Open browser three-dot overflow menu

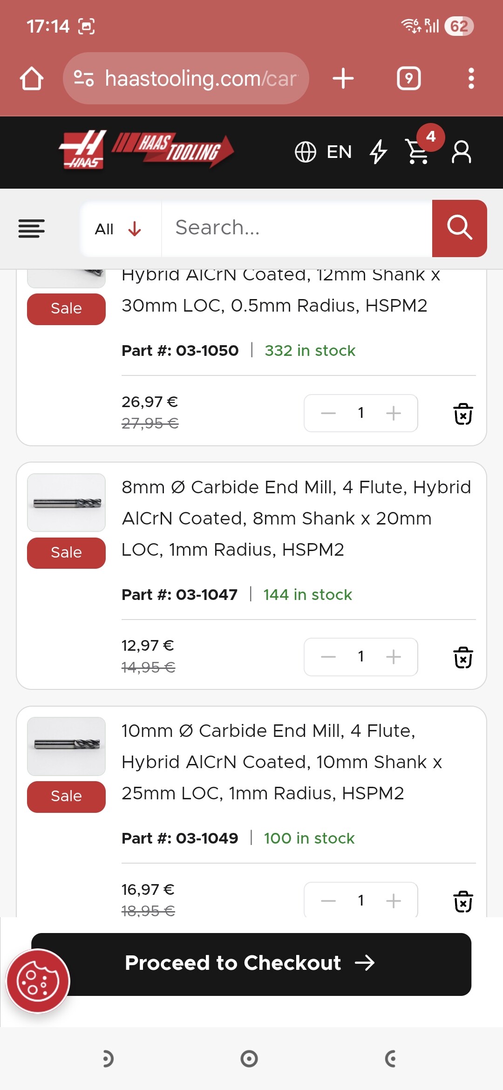(471, 78)
